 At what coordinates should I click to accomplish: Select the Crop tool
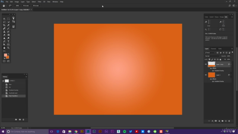point(4,25)
